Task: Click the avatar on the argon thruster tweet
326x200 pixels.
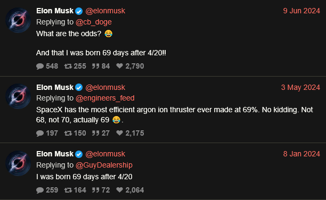Action: 18,96
